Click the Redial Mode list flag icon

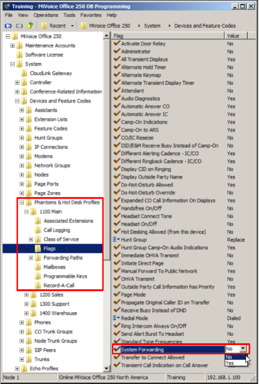(x=117, y=318)
